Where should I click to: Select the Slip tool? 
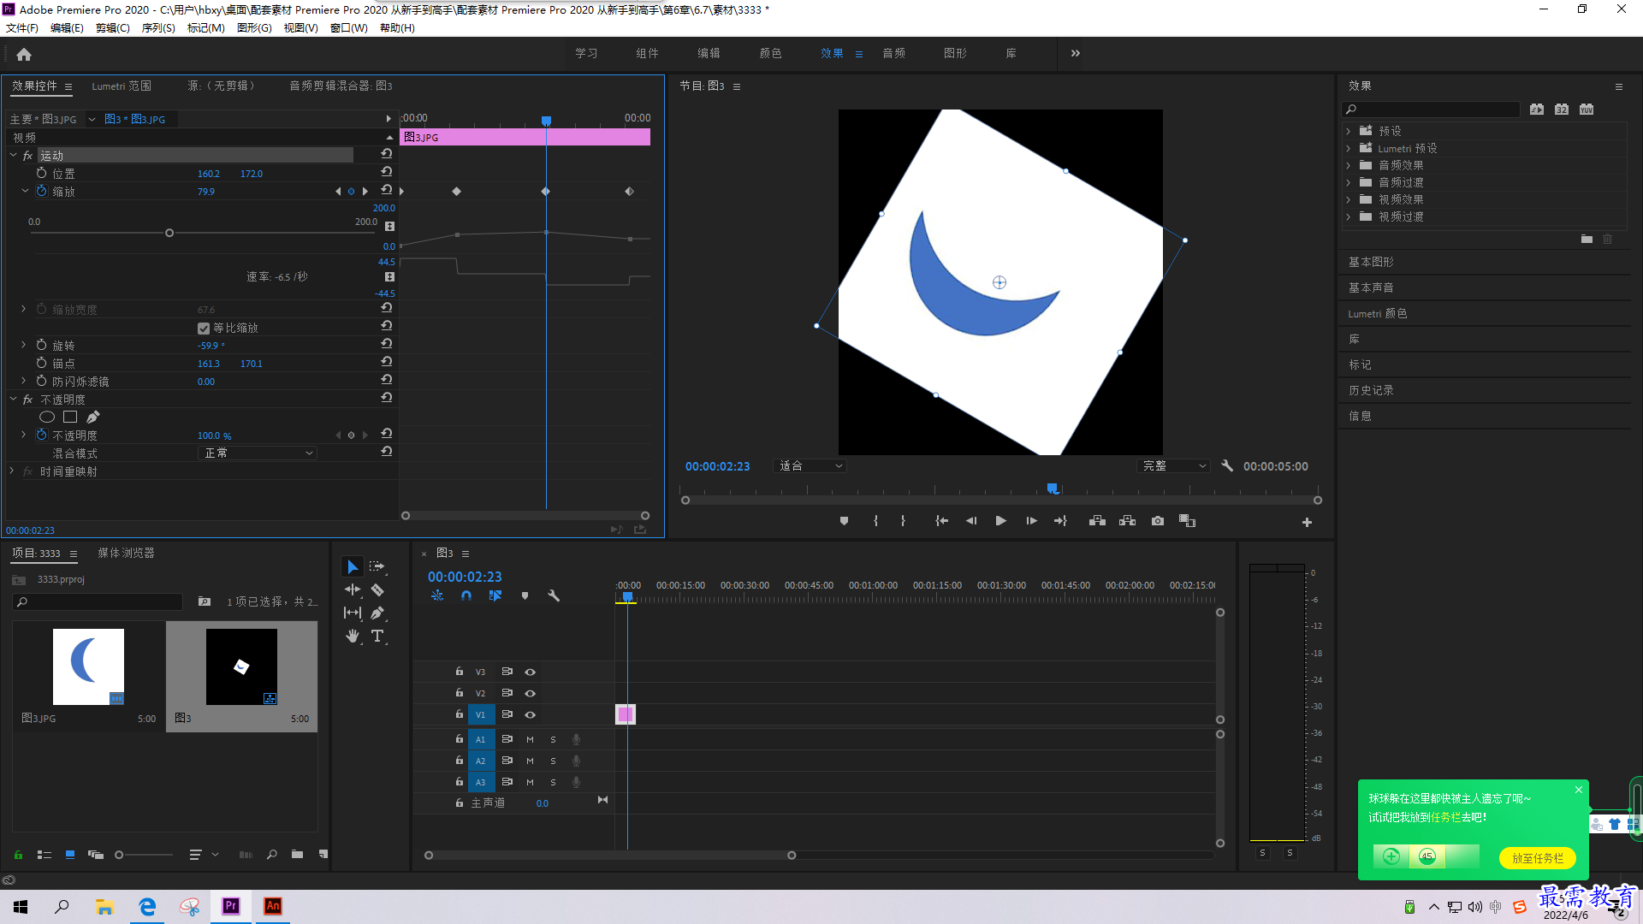coord(352,613)
